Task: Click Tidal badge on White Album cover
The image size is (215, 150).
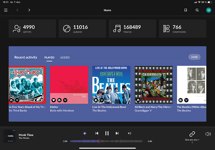Action: tap(186, 100)
